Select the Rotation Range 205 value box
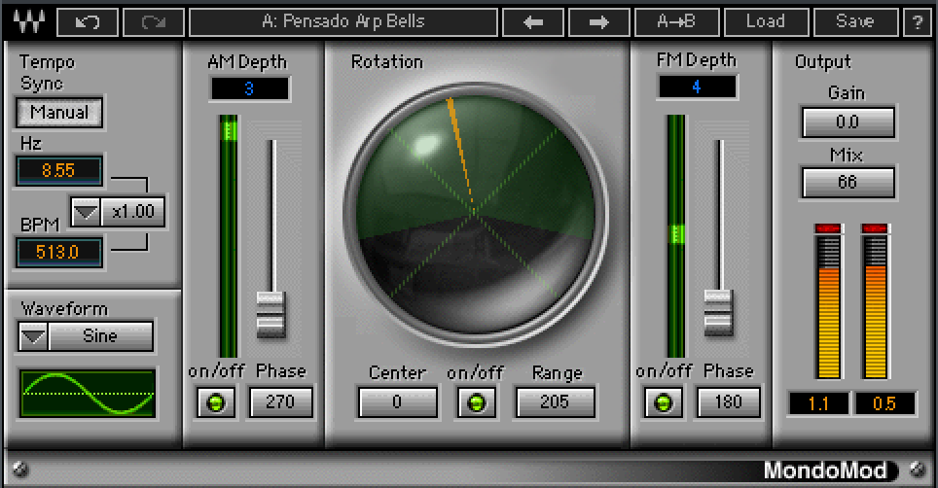 (x=555, y=402)
